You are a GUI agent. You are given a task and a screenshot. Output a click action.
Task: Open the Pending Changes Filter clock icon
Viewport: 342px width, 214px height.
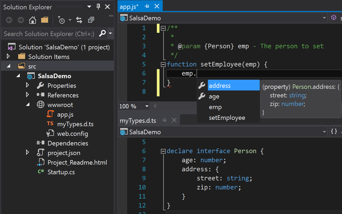coord(61,20)
